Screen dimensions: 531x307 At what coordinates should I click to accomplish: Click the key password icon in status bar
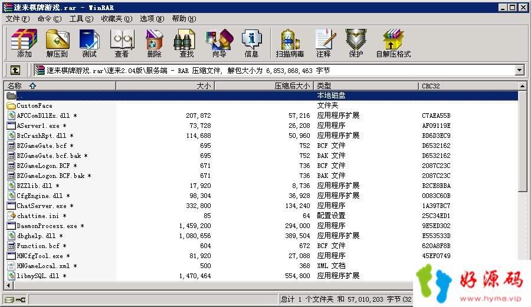click(x=21, y=299)
